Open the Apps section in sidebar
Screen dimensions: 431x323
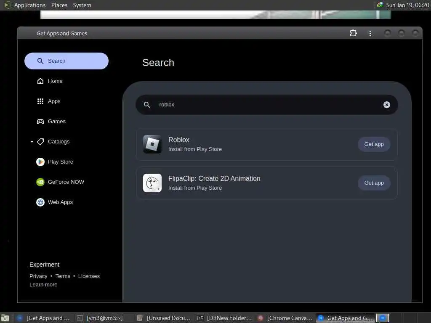66,101
